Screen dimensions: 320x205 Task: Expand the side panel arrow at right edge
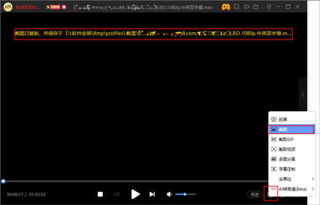[x=303, y=94]
